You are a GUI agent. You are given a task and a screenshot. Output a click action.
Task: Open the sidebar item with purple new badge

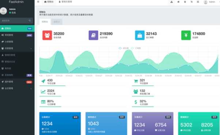pyautogui.click(x=17, y=35)
